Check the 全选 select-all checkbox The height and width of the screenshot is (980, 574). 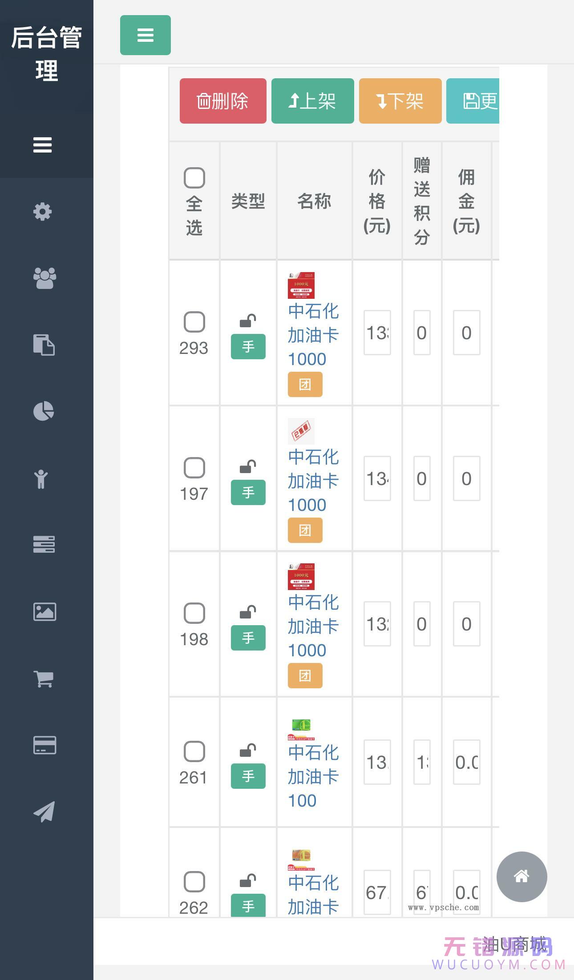pos(194,177)
